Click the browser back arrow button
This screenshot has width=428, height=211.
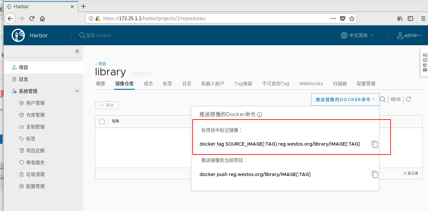10,18
